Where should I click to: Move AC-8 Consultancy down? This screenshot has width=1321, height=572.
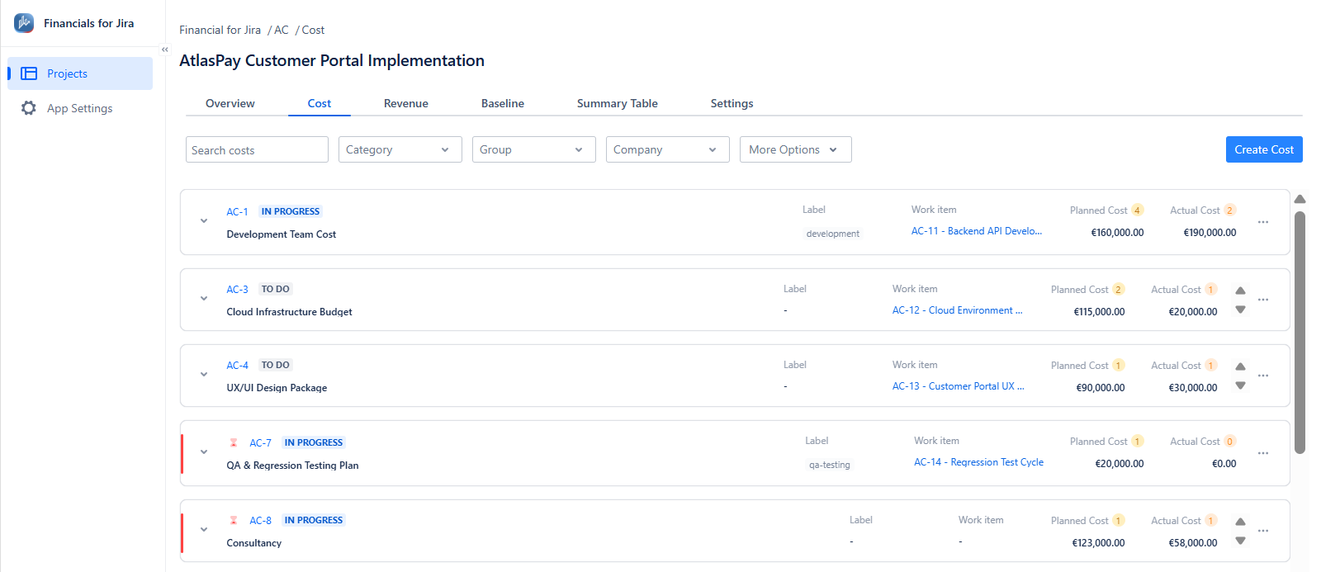pos(1240,541)
